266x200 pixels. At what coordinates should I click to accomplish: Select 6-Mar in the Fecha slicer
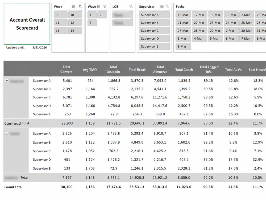point(231,39)
